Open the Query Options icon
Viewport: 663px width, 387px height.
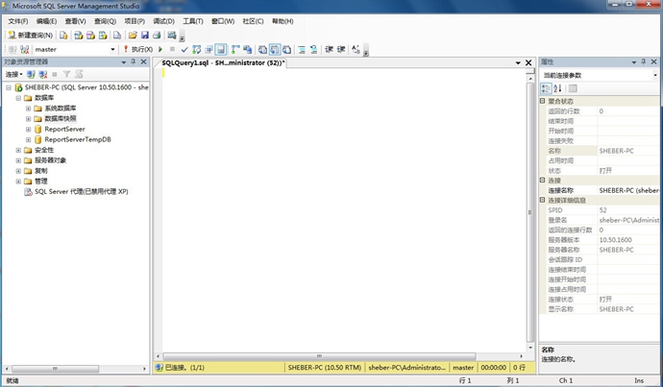209,49
